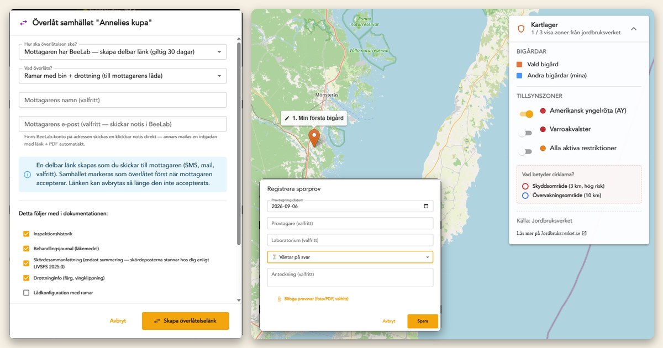Uncheck Drottninginfo (färg, vingklippning)
This screenshot has height=348, width=663.
26,278
